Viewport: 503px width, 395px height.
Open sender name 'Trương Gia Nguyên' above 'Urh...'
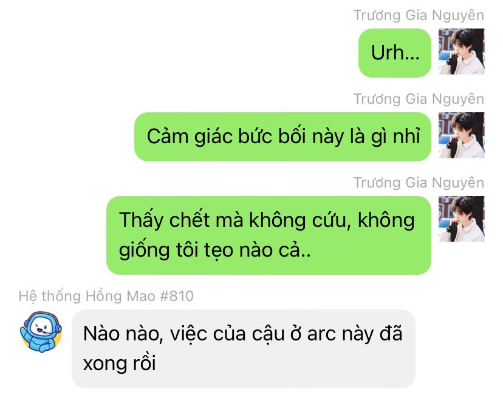(x=419, y=15)
